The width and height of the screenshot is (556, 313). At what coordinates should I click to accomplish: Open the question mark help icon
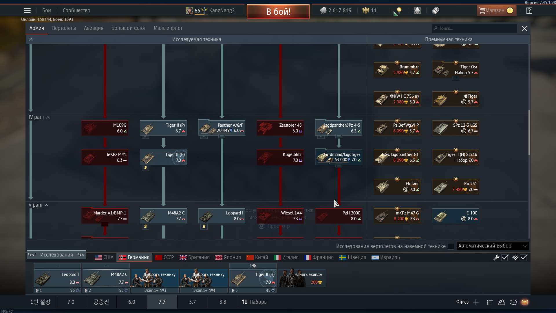[x=529, y=11]
